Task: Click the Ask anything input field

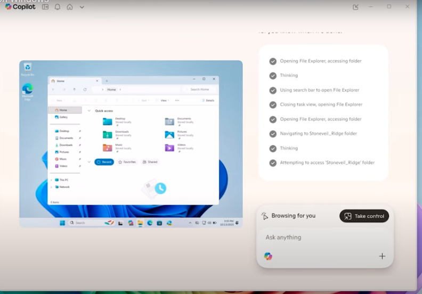Action: (324, 238)
